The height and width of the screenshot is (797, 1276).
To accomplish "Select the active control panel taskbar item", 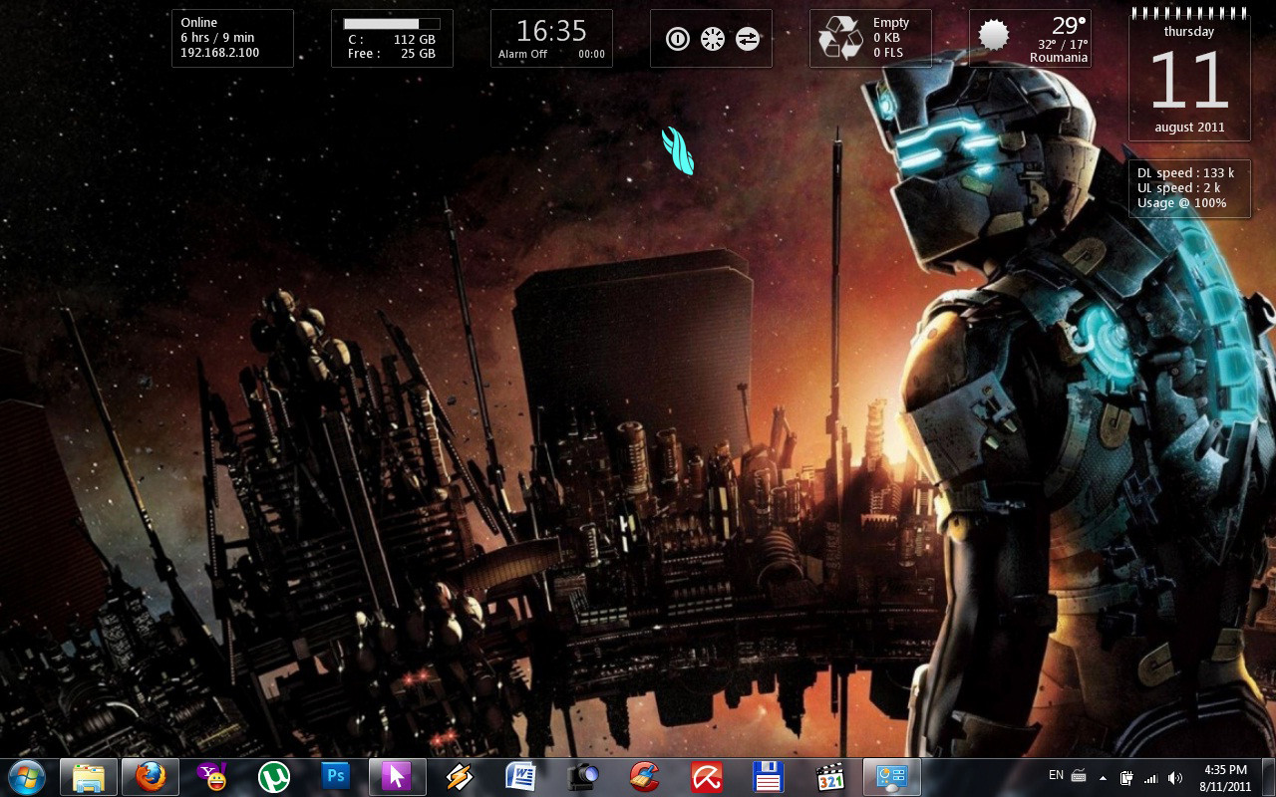I will [x=891, y=776].
